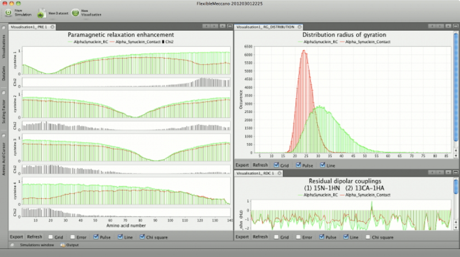
Task: Open tab list dropdown in PRE panel
Action: [x=222, y=27]
